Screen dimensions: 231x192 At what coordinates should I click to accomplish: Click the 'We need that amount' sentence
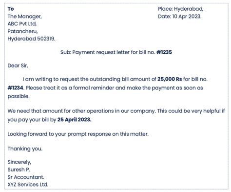click(x=82, y=111)
